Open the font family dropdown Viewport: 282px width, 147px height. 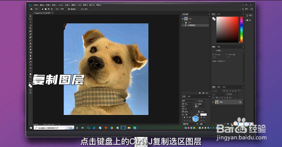[189, 101]
